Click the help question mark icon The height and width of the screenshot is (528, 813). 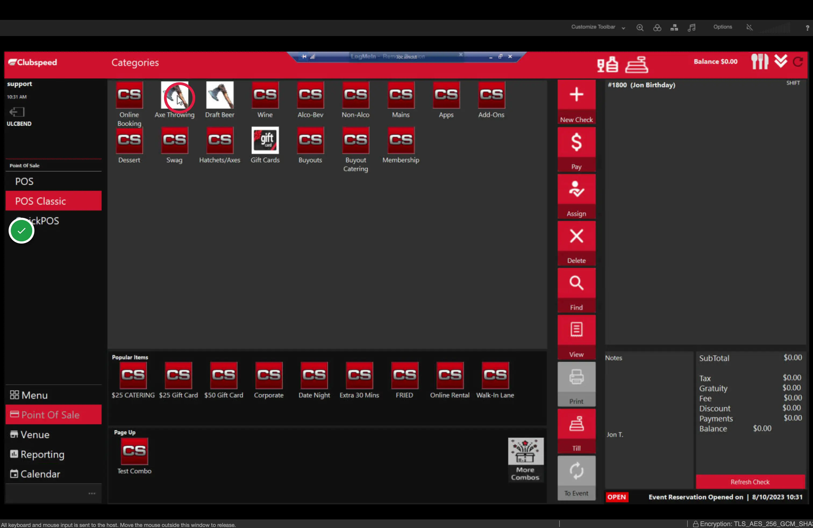coord(807,28)
